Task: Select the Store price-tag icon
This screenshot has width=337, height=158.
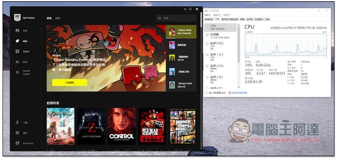Action: 17,41
